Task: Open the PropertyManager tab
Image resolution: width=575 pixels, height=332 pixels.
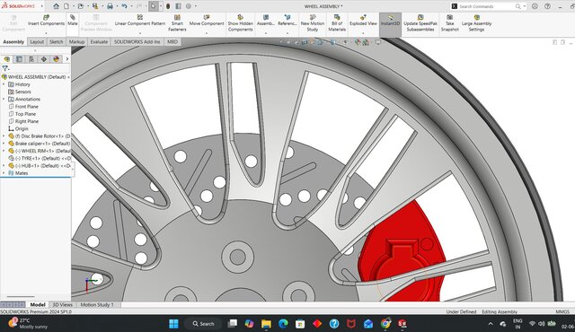Action: coord(19,59)
